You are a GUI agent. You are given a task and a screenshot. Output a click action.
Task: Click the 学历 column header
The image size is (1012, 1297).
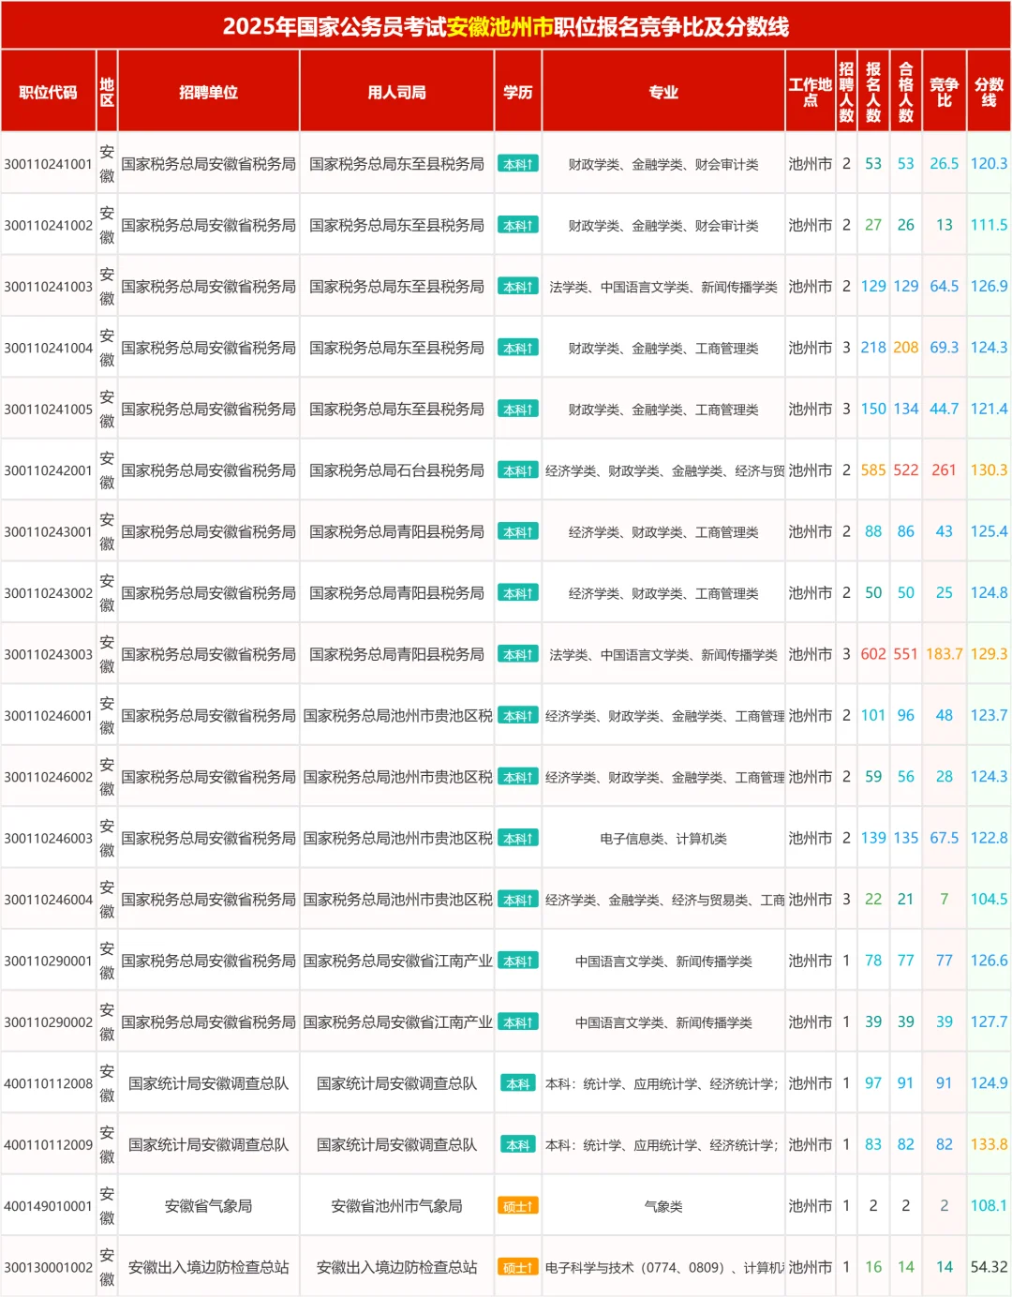[x=517, y=92]
